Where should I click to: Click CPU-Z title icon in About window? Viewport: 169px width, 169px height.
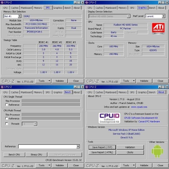coord(86,87)
